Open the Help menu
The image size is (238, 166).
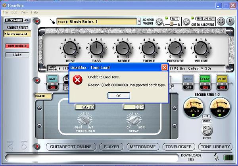[x=35, y=13]
